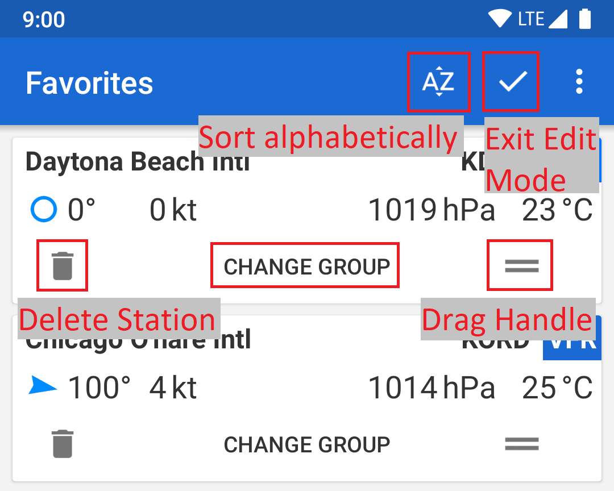Tap the battery icon in status bar
Image resolution: width=614 pixels, height=491 pixels.
coord(585,18)
